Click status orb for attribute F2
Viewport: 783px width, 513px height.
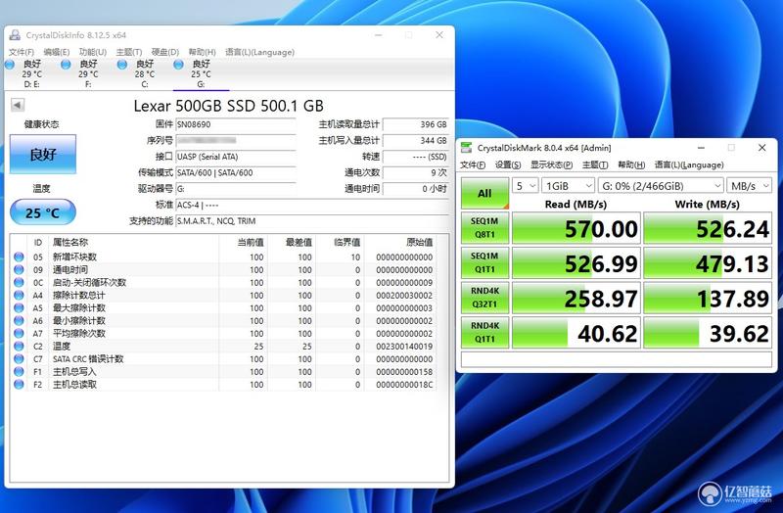(x=19, y=384)
